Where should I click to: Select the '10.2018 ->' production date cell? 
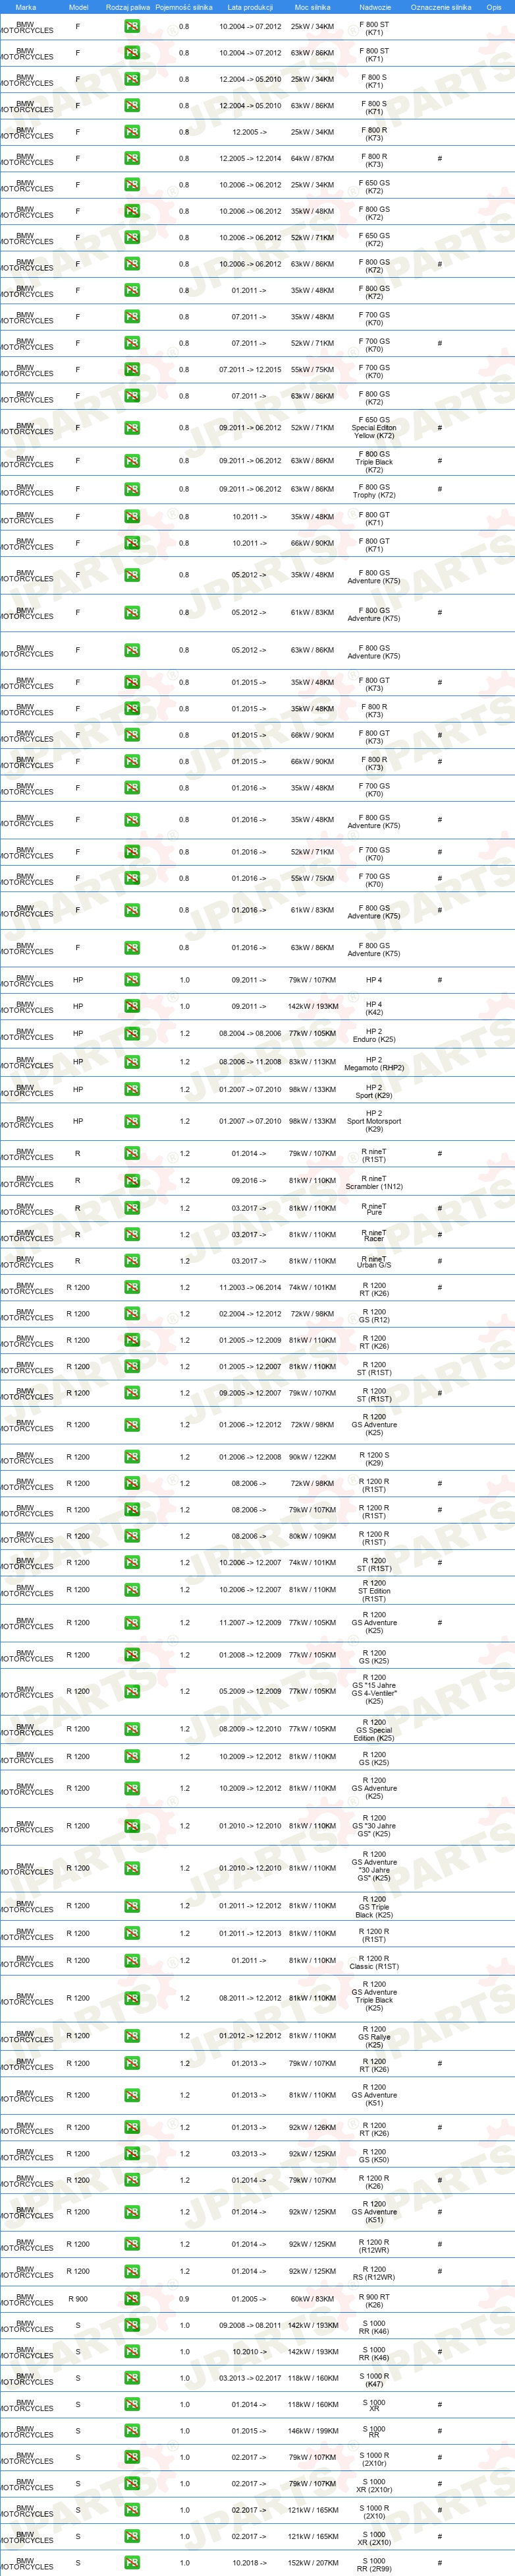point(250,2563)
